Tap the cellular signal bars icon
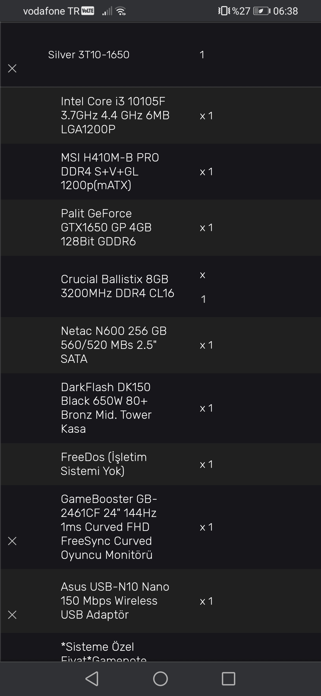This screenshot has height=696, width=321. [107, 11]
